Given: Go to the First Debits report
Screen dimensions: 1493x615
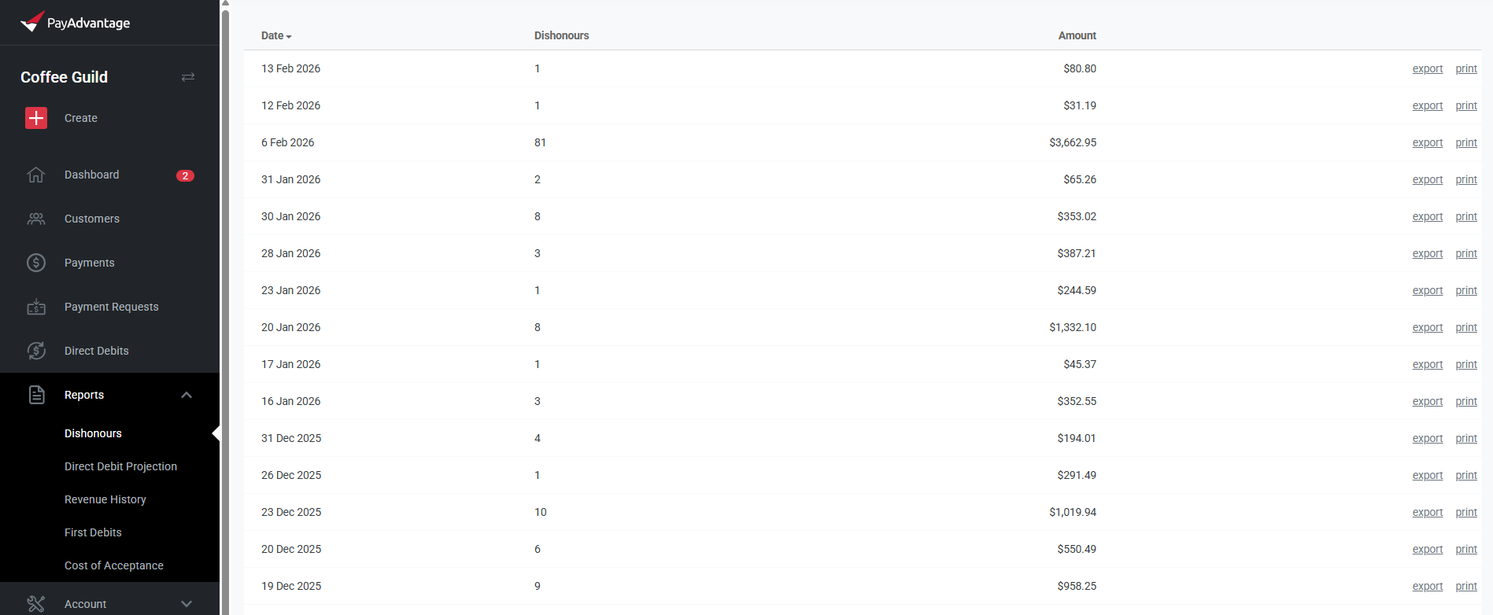Looking at the screenshot, I should [93, 532].
